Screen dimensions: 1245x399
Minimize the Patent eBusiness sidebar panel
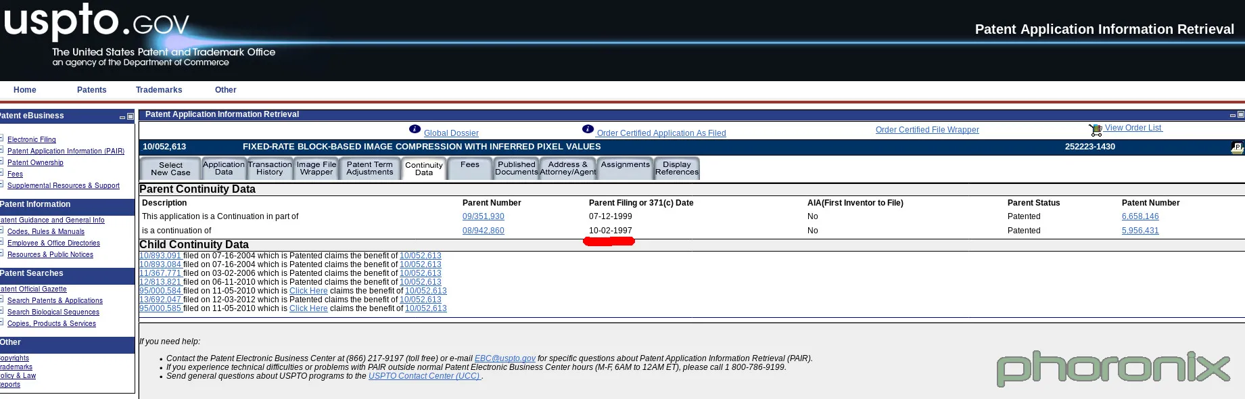coord(122,117)
